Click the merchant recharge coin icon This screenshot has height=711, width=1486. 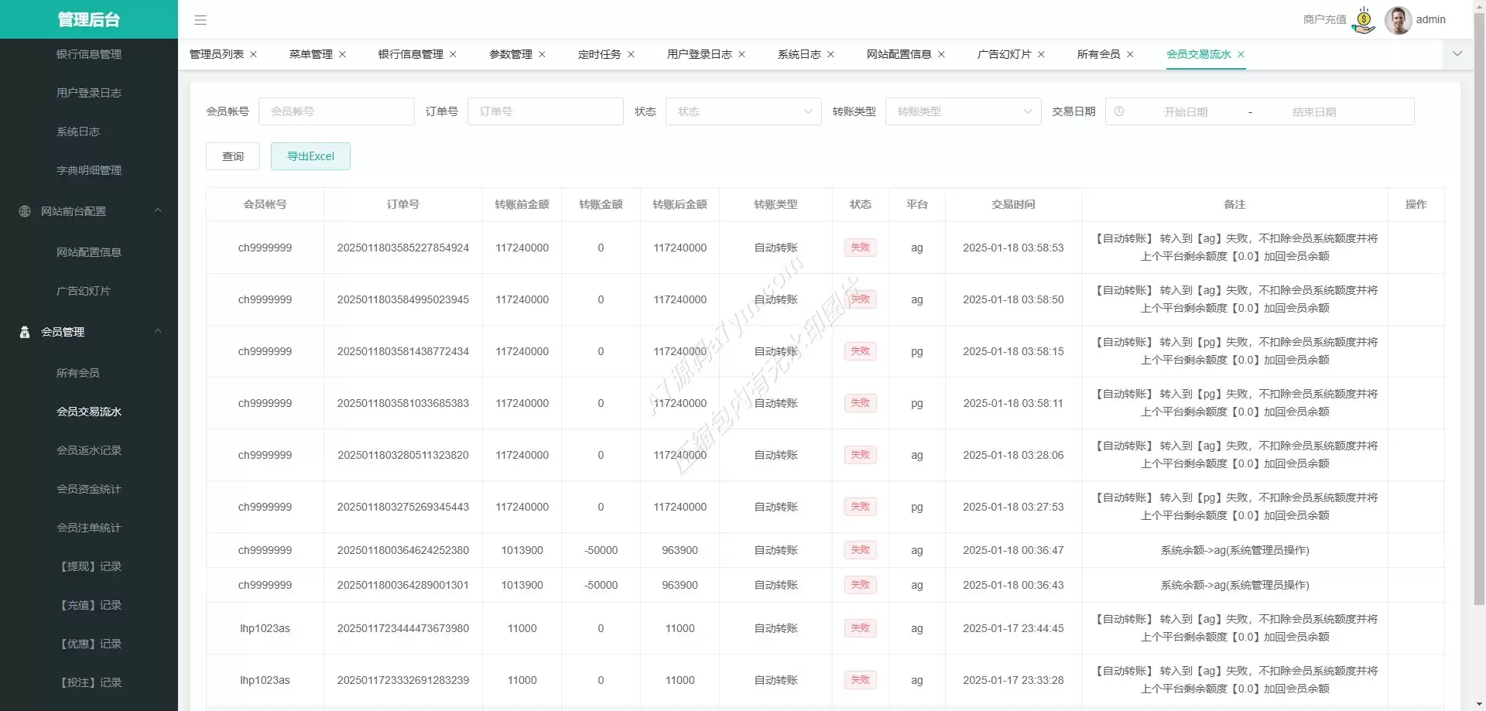click(x=1363, y=20)
